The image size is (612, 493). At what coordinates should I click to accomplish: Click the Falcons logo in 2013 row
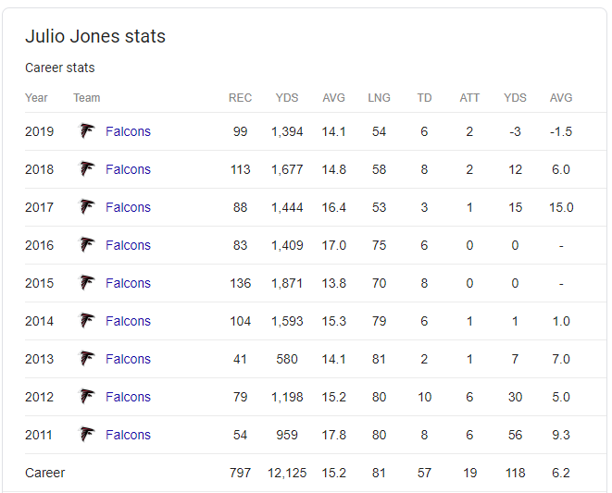click(x=87, y=359)
